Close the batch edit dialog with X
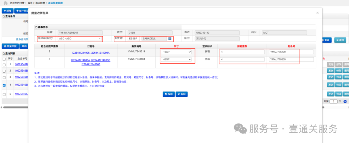Image resolution: width=349 pixels, height=143 pixels. (x=317, y=13)
